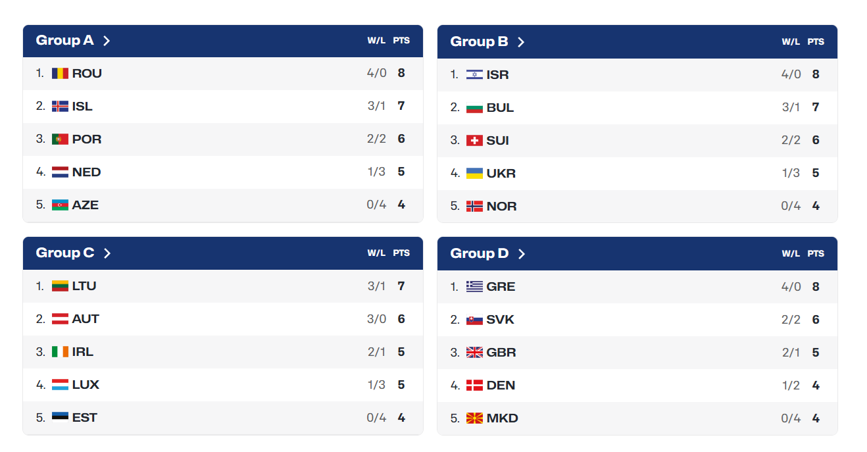
Task: Click the Israel flag icon in Group B
Action: coord(474,74)
